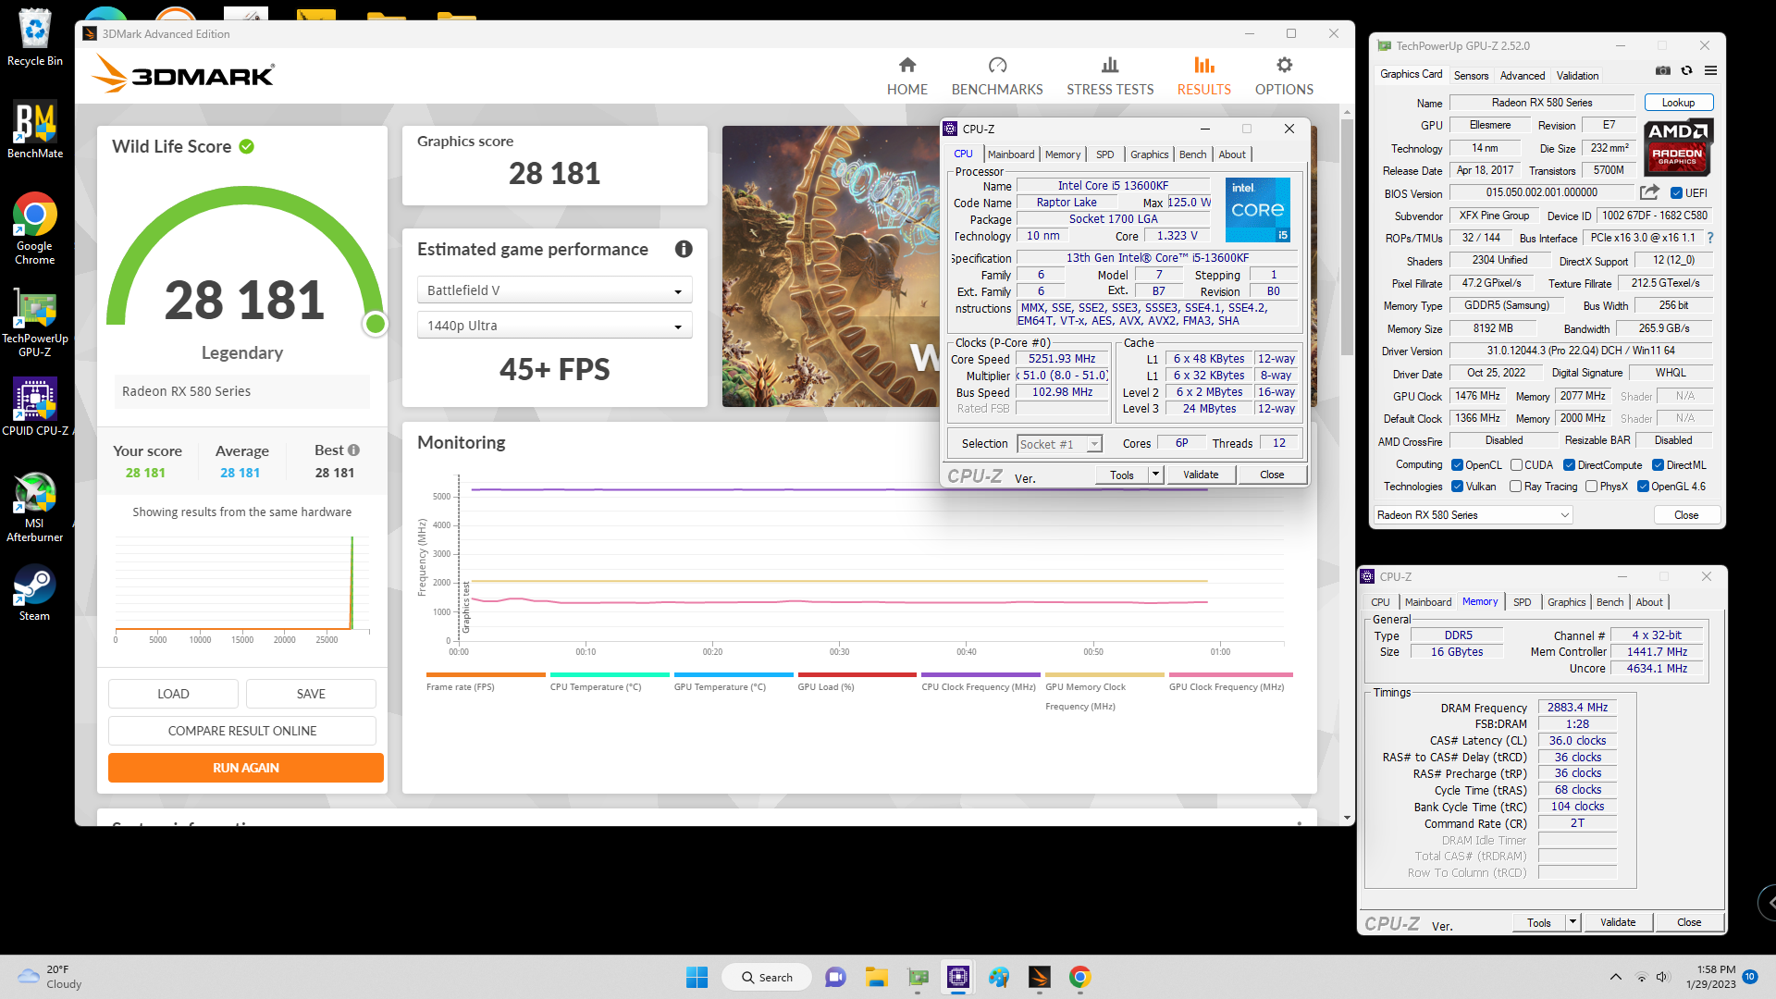Toggle CUDA checkbox in GPU-Z
The height and width of the screenshot is (999, 1776).
[1516, 465]
